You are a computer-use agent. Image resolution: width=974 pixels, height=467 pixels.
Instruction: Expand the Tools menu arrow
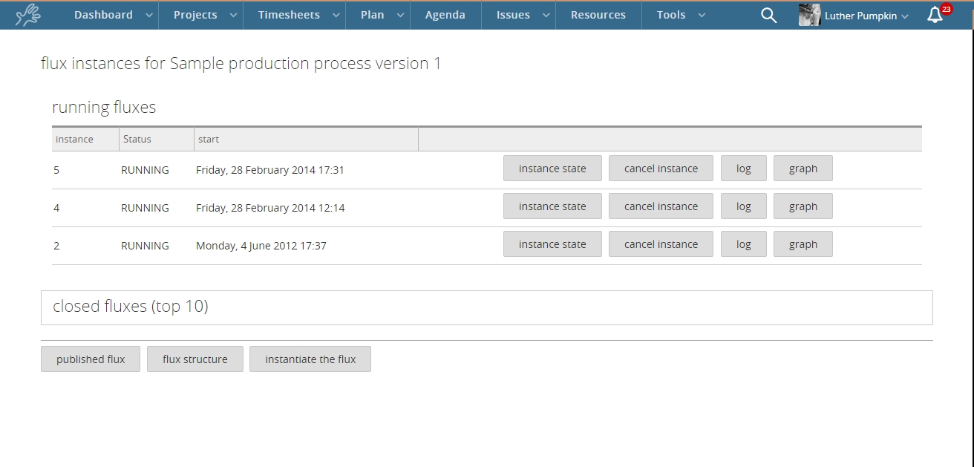pyautogui.click(x=701, y=16)
